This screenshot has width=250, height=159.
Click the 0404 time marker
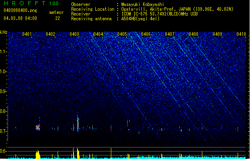click(x=98, y=34)
